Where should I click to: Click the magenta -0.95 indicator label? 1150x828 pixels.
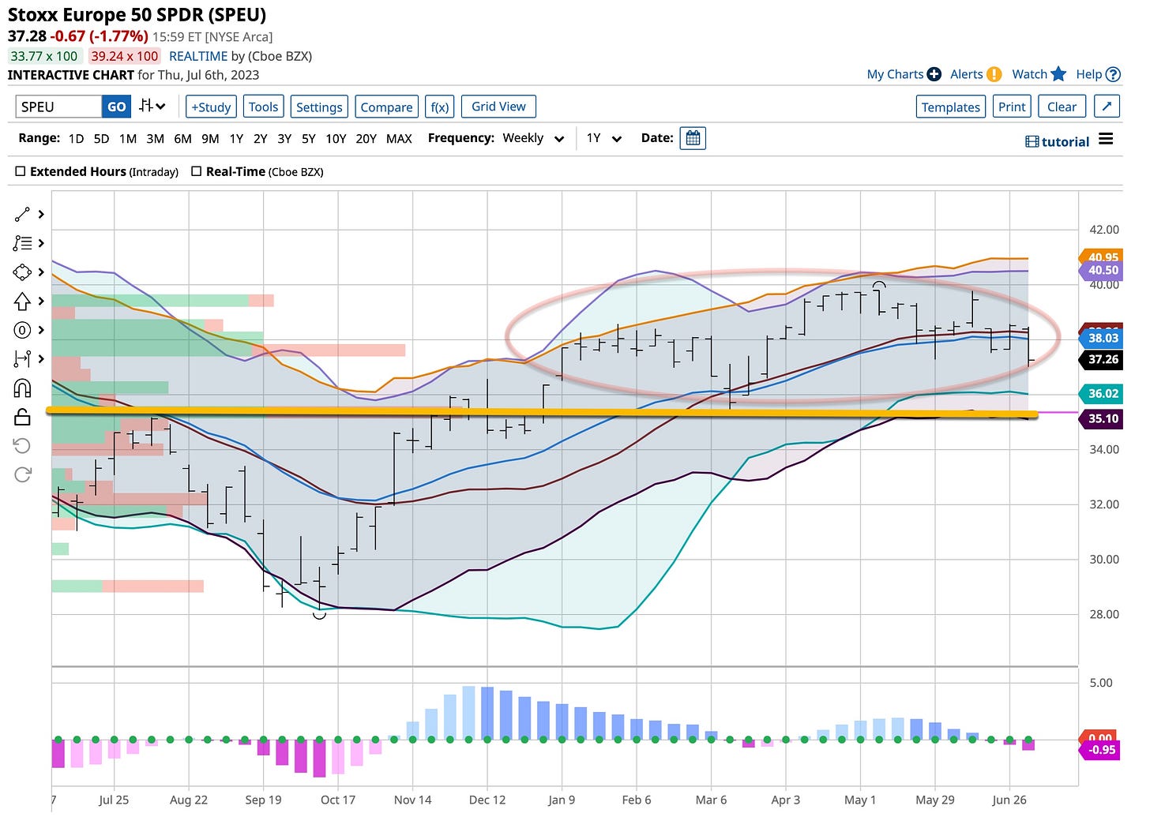point(1099,749)
